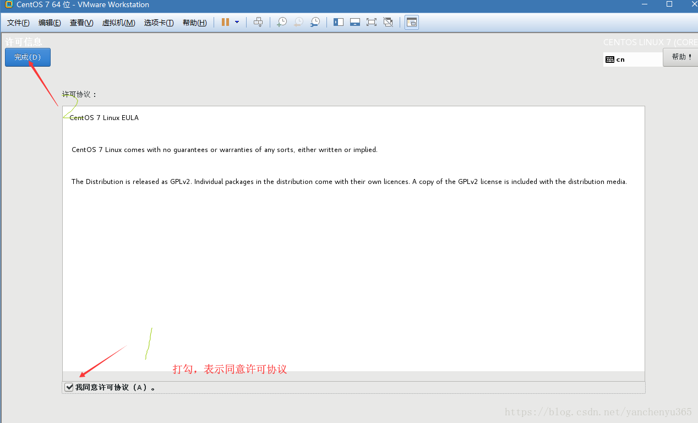This screenshot has width=698, height=423.
Task: Take a snapshot of the virtual machine
Action: tap(281, 22)
